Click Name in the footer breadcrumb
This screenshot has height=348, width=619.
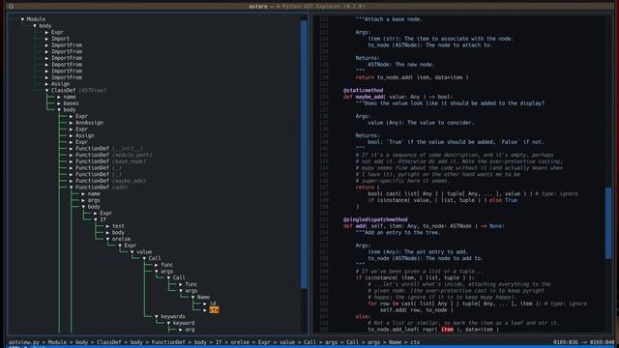click(x=395, y=342)
